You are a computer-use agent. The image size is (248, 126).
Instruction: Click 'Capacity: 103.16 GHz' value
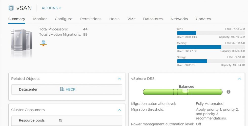(x=232, y=37)
